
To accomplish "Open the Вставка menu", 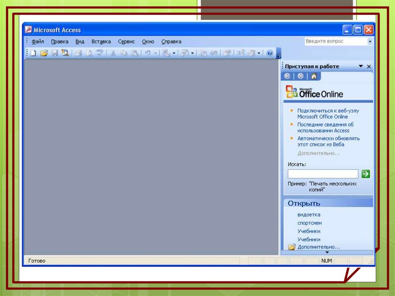I will pyautogui.click(x=101, y=42).
